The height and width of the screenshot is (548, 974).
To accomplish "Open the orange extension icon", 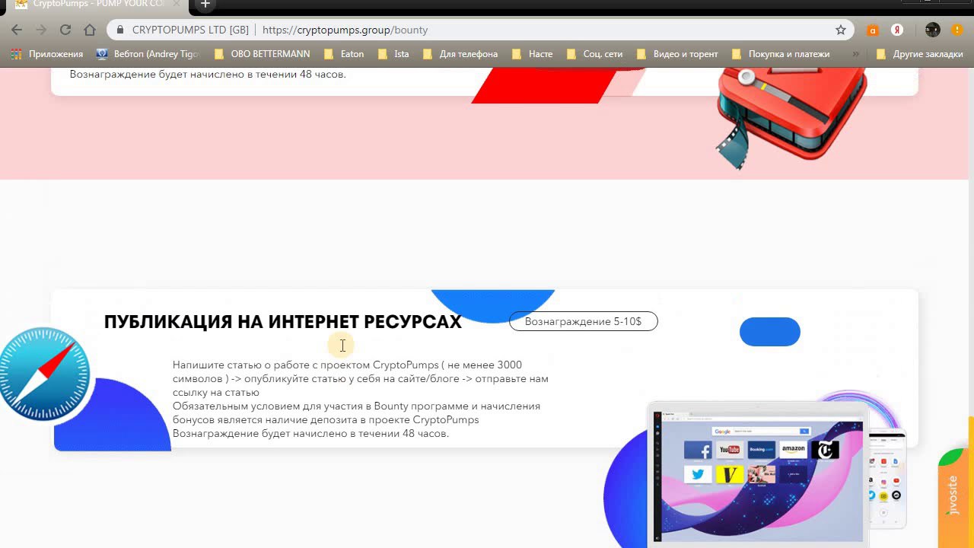I will pos(873,30).
